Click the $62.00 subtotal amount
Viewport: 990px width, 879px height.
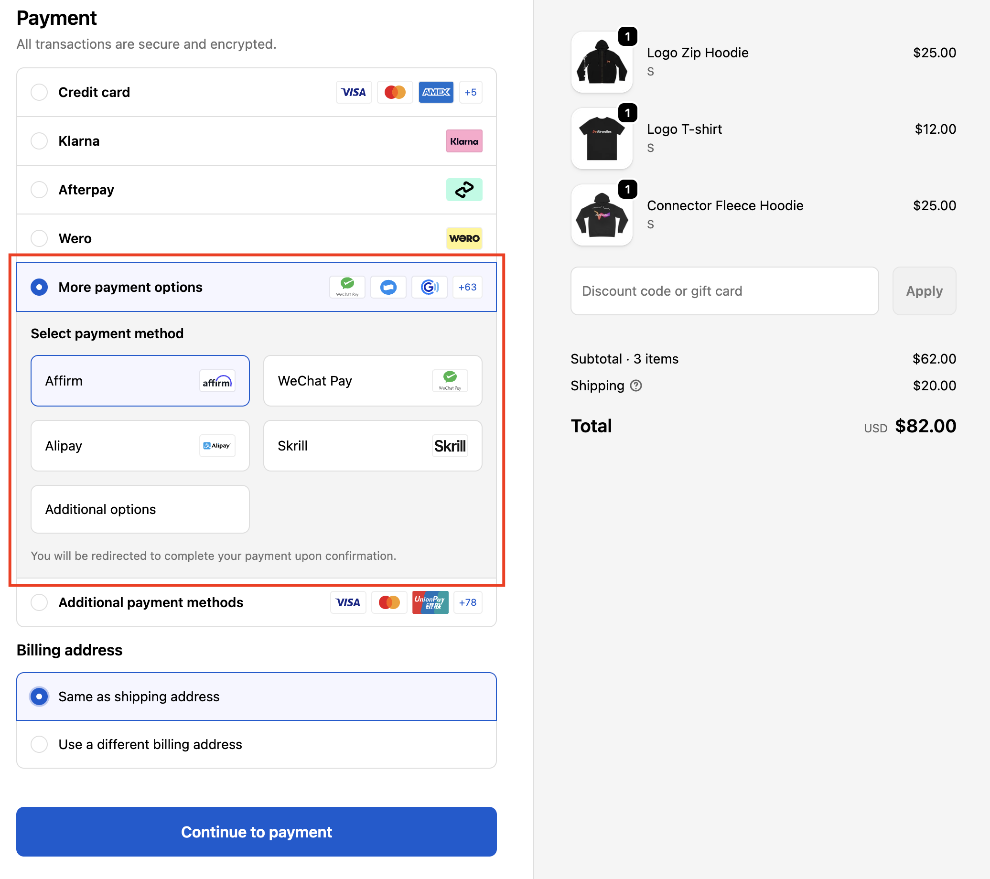[x=934, y=359]
